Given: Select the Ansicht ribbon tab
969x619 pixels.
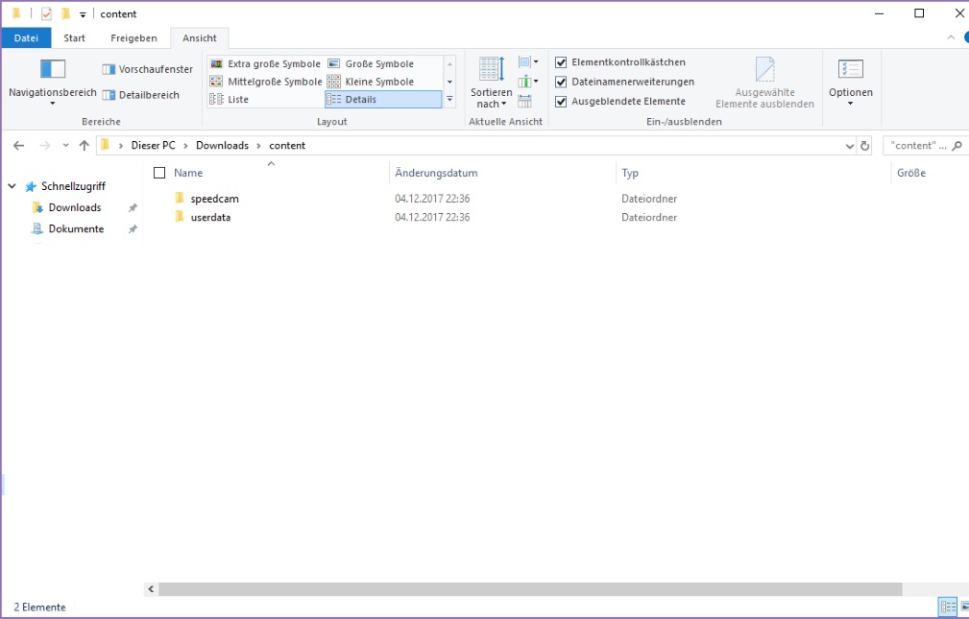Looking at the screenshot, I should click(200, 37).
